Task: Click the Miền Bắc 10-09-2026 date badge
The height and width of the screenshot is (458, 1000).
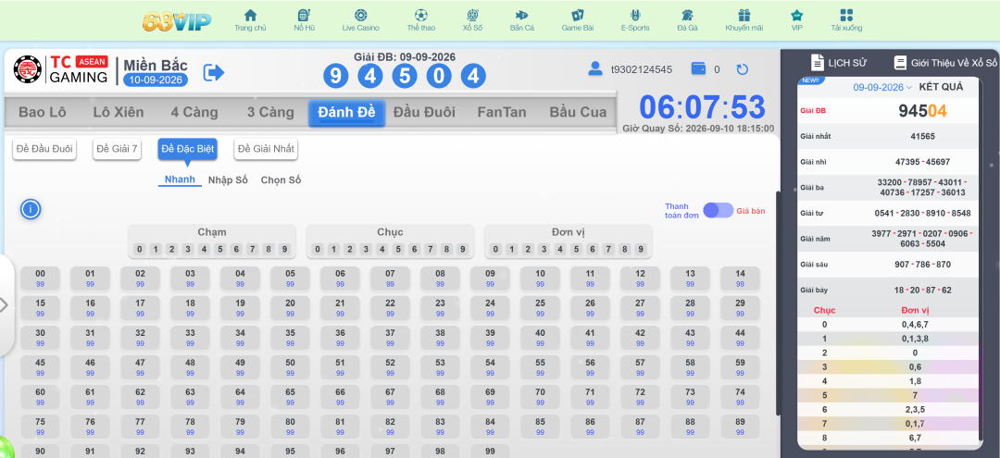Action: click(x=156, y=80)
